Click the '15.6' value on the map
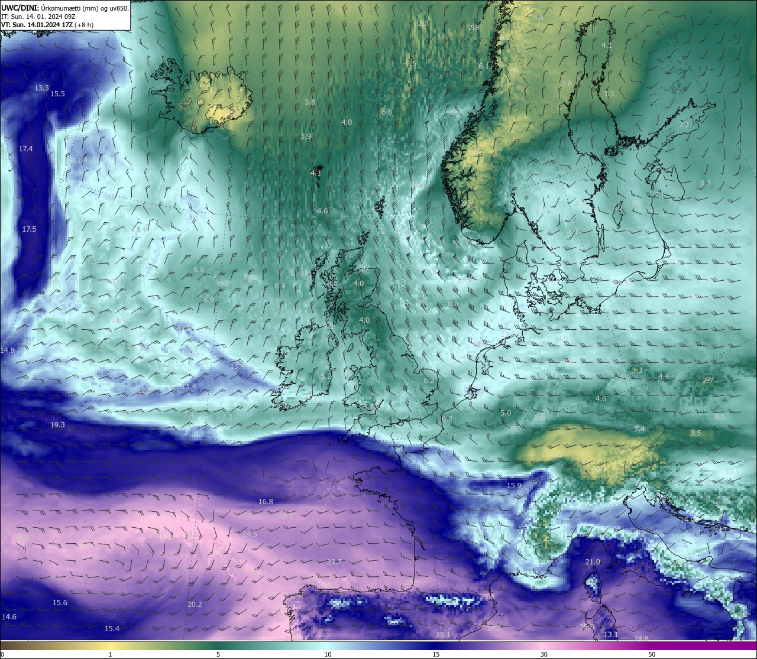 tap(60, 602)
